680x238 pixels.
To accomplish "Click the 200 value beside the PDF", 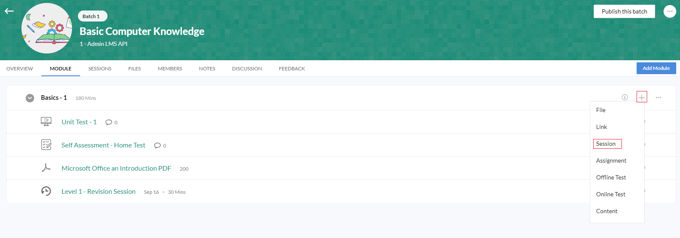I will coord(184,169).
